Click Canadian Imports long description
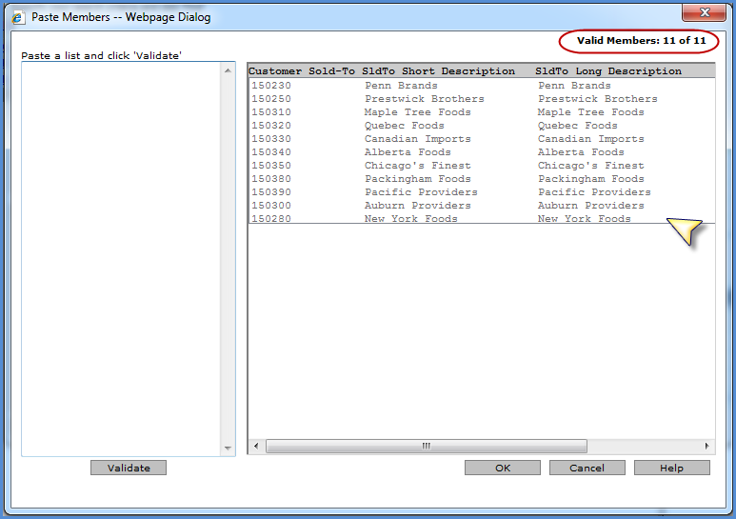 click(x=591, y=139)
